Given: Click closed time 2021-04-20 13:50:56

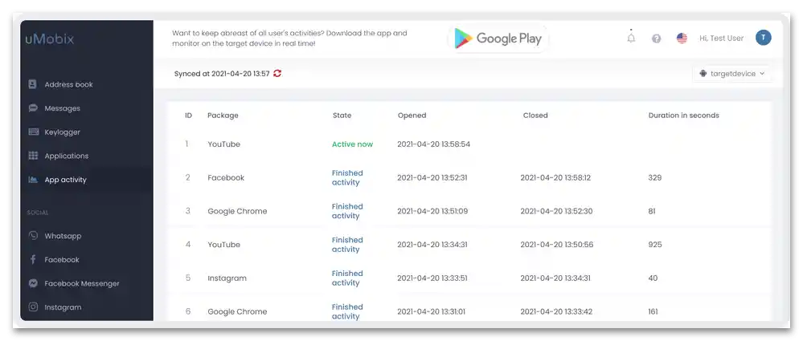Looking at the screenshot, I should tap(557, 245).
